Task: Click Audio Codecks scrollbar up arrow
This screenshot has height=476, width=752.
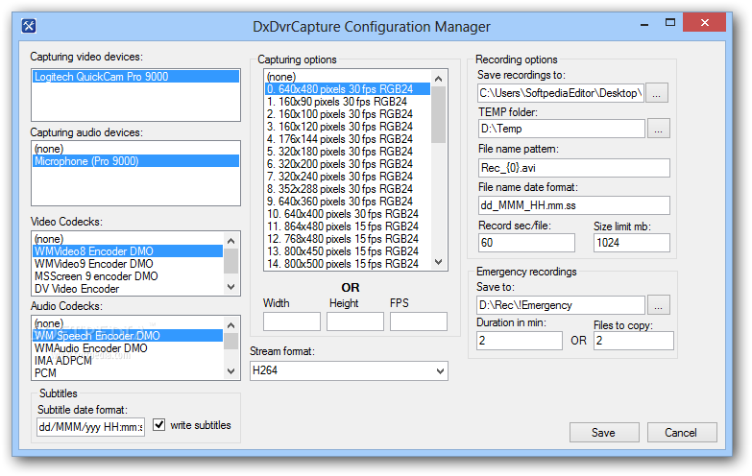Action: (231, 325)
